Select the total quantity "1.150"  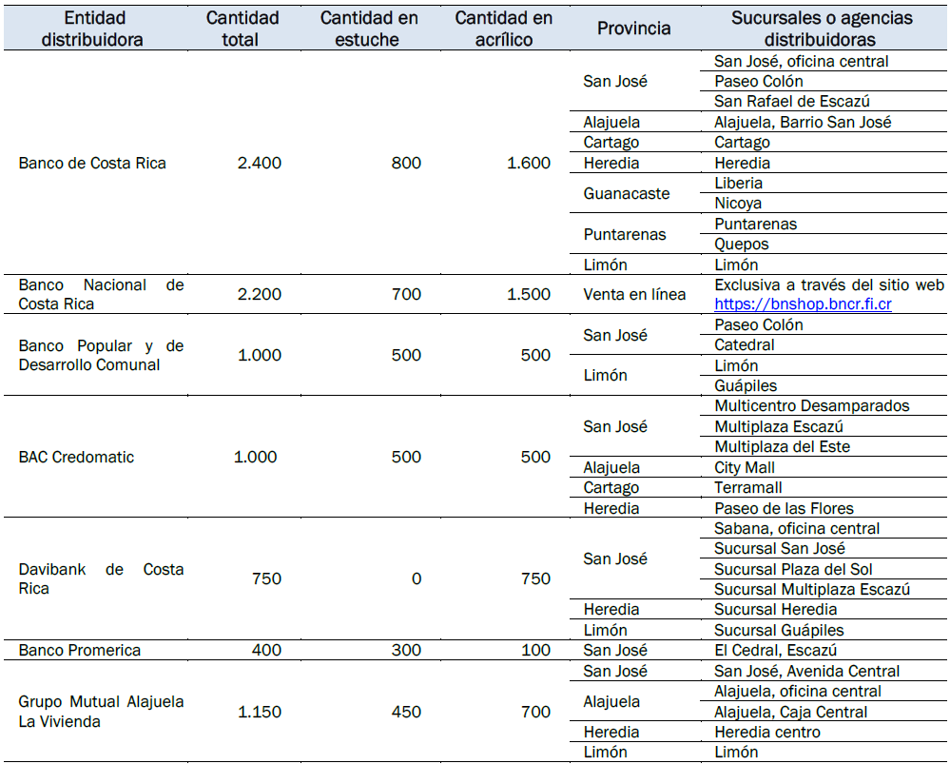click(260, 712)
